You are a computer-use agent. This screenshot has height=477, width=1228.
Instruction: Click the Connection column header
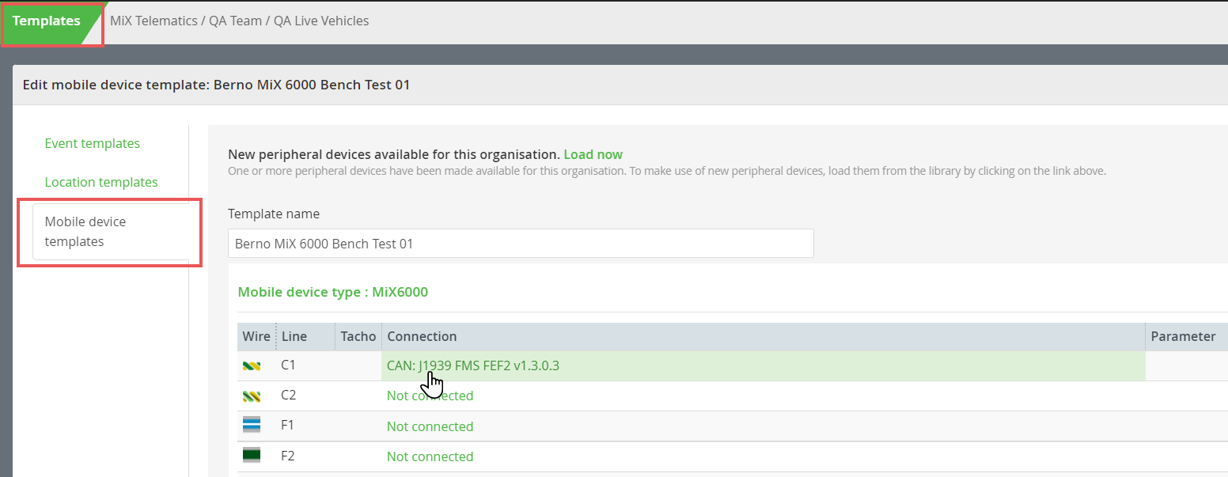coord(764,336)
